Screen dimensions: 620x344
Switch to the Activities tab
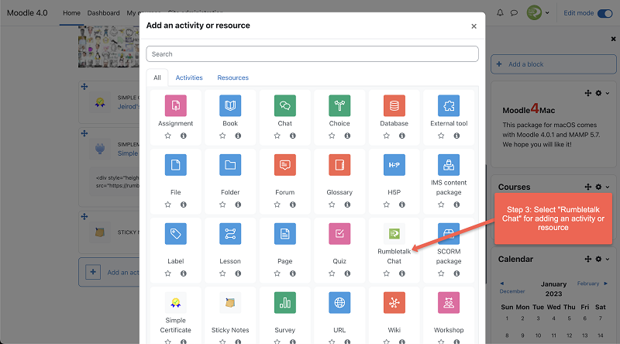click(189, 77)
